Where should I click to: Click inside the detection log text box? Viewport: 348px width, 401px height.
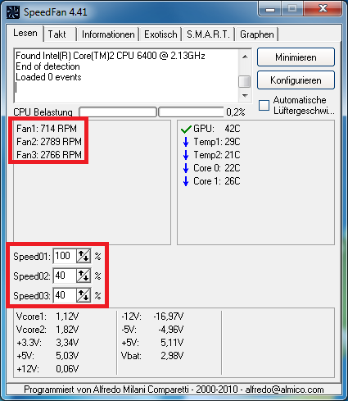click(127, 76)
